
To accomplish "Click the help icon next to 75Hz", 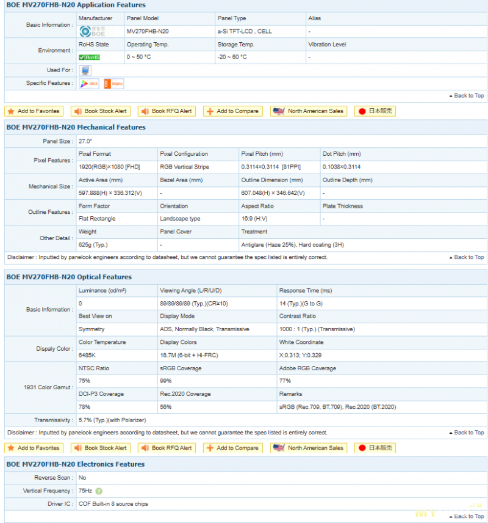I will click(99, 491).
